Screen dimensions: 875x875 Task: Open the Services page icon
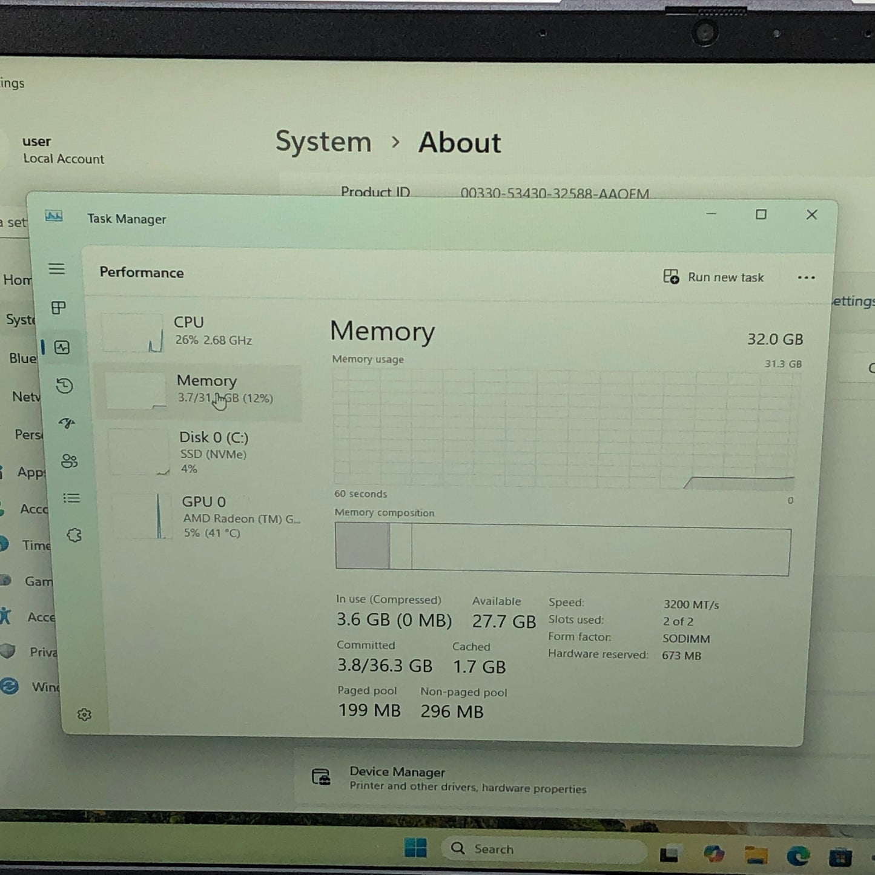click(x=74, y=535)
